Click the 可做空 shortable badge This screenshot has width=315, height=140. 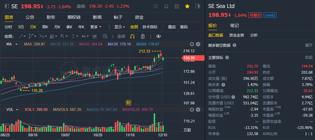tap(255, 15)
